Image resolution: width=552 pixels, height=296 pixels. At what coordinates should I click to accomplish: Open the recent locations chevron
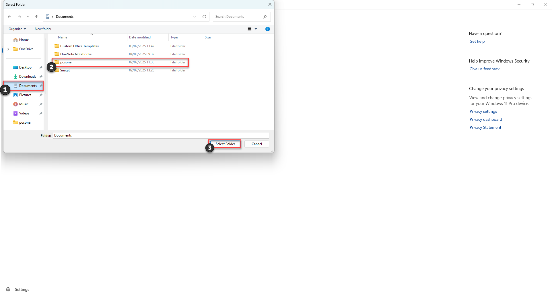tap(28, 17)
